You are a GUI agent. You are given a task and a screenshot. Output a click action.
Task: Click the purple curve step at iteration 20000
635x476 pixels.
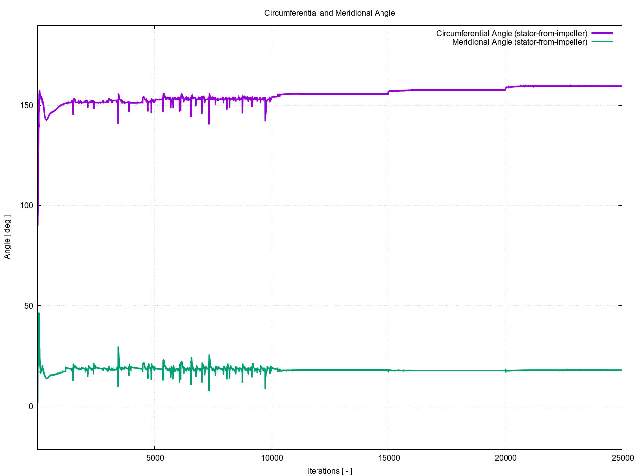click(505, 88)
